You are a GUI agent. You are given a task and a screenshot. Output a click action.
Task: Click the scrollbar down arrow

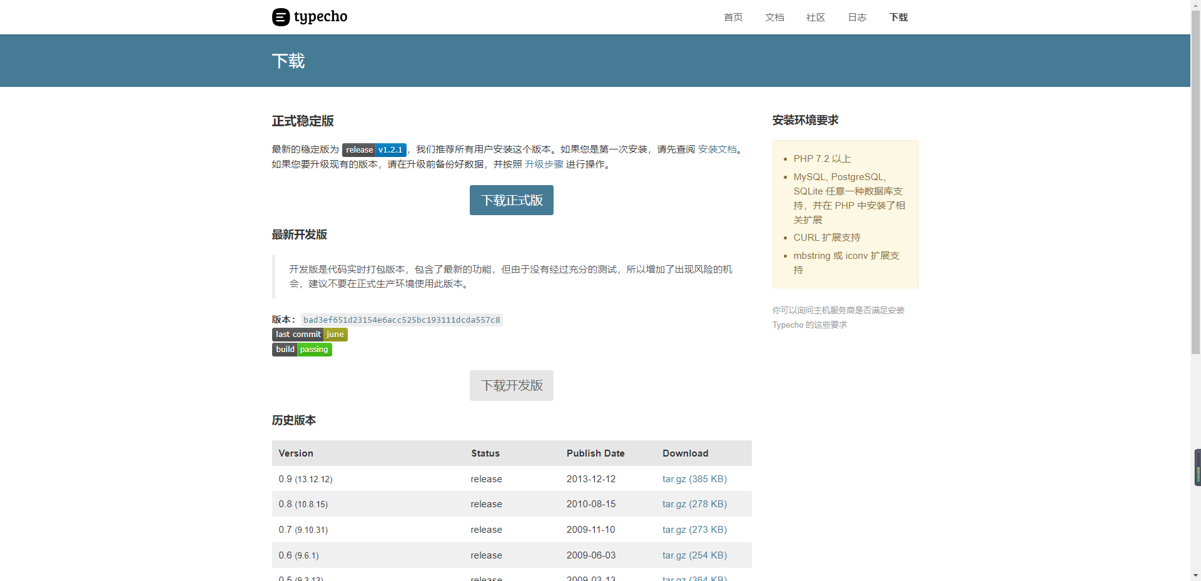1195,576
